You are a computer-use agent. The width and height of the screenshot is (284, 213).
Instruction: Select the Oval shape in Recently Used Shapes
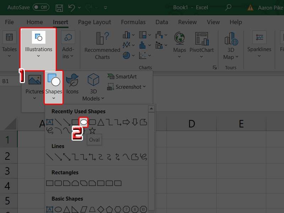point(84,122)
